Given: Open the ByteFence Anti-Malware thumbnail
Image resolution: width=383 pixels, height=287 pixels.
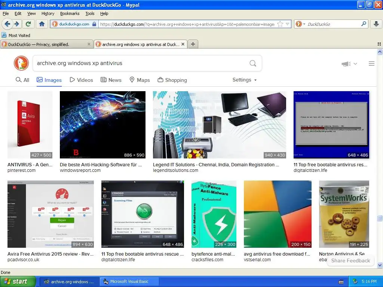Looking at the screenshot, I should coord(214,214).
